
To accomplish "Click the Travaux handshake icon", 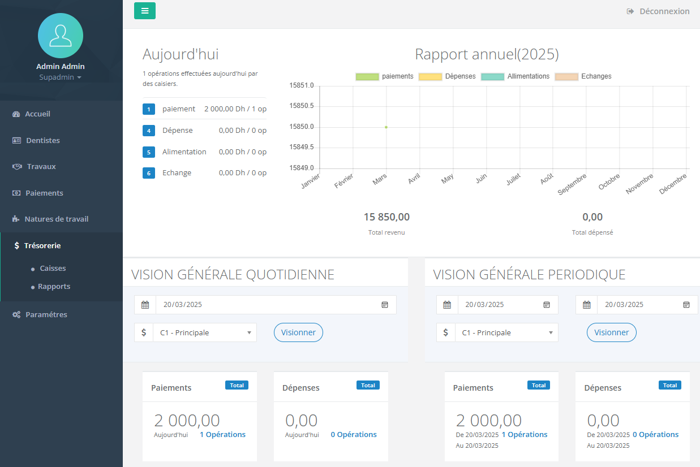I will (17, 167).
